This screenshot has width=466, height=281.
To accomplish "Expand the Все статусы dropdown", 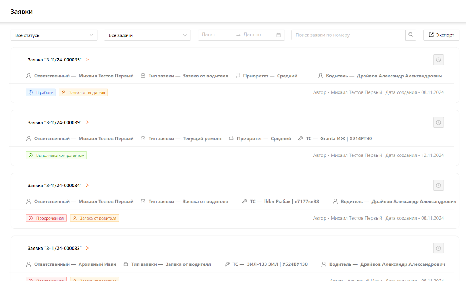I will tap(54, 35).
